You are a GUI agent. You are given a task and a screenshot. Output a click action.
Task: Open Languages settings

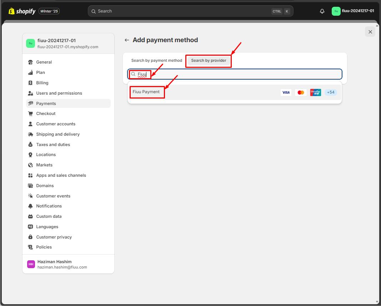68,227
